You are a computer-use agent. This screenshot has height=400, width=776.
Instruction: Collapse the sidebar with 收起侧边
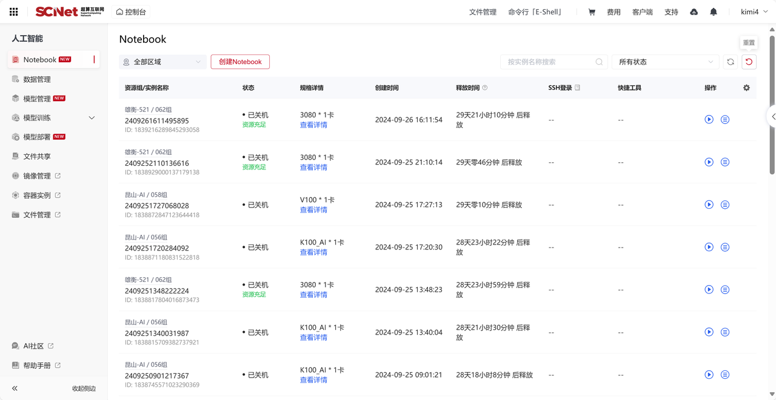click(x=53, y=389)
